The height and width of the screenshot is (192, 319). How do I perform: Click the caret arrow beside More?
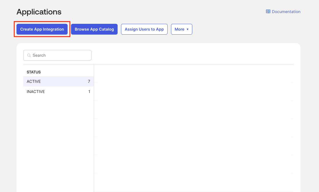click(x=187, y=29)
